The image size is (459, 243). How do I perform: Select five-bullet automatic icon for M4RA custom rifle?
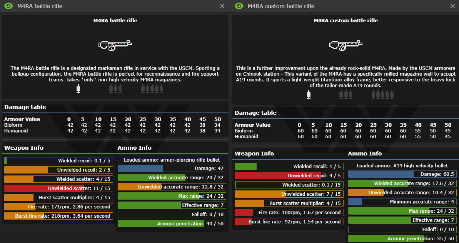pos(382,94)
